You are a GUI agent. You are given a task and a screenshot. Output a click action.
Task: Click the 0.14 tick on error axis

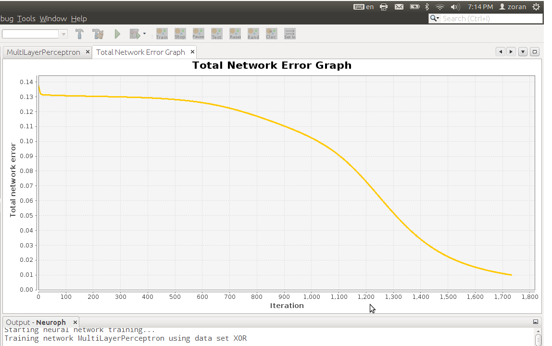(26, 82)
